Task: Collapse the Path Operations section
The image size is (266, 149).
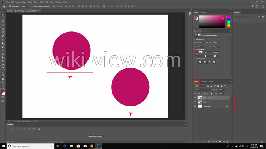Action: coord(195,59)
